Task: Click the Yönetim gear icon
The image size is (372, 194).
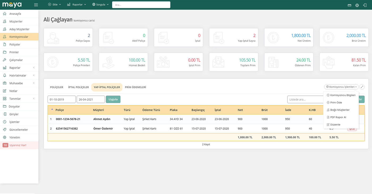Action: click(5, 137)
